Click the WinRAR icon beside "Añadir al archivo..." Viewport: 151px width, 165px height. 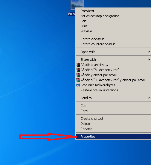[x=78, y=65]
